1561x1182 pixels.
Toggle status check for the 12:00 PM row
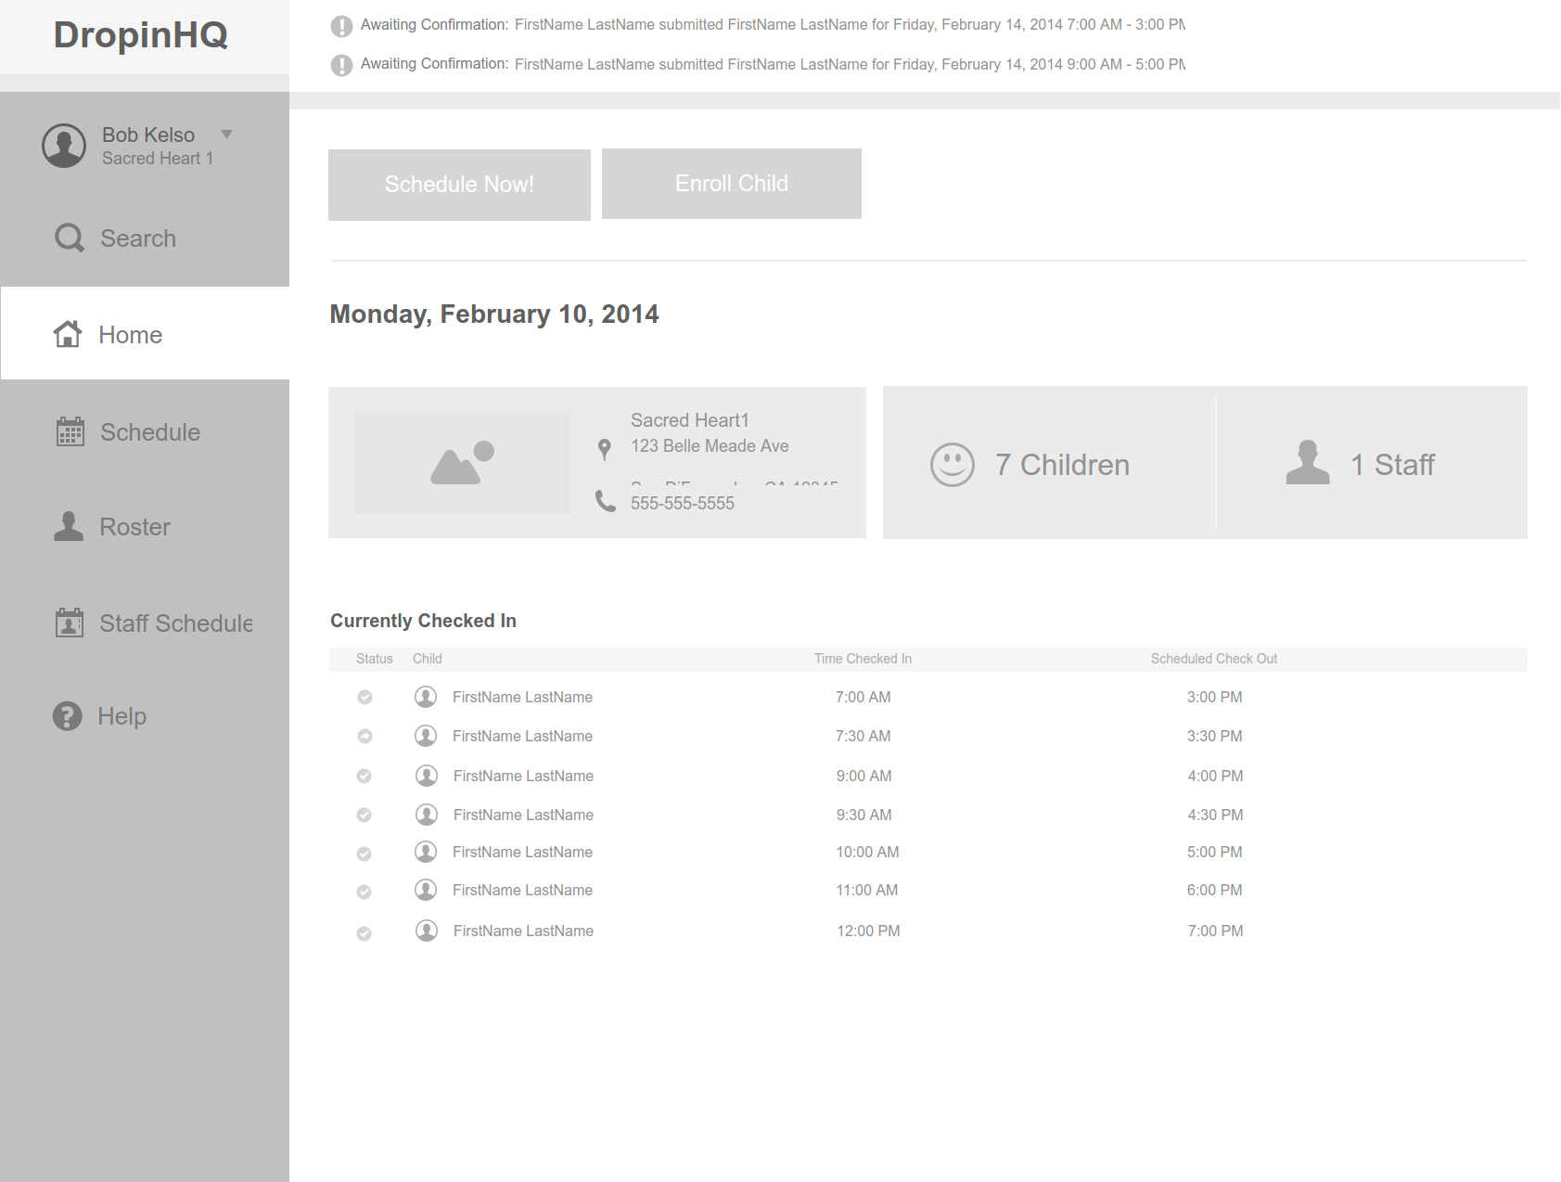[x=365, y=933]
